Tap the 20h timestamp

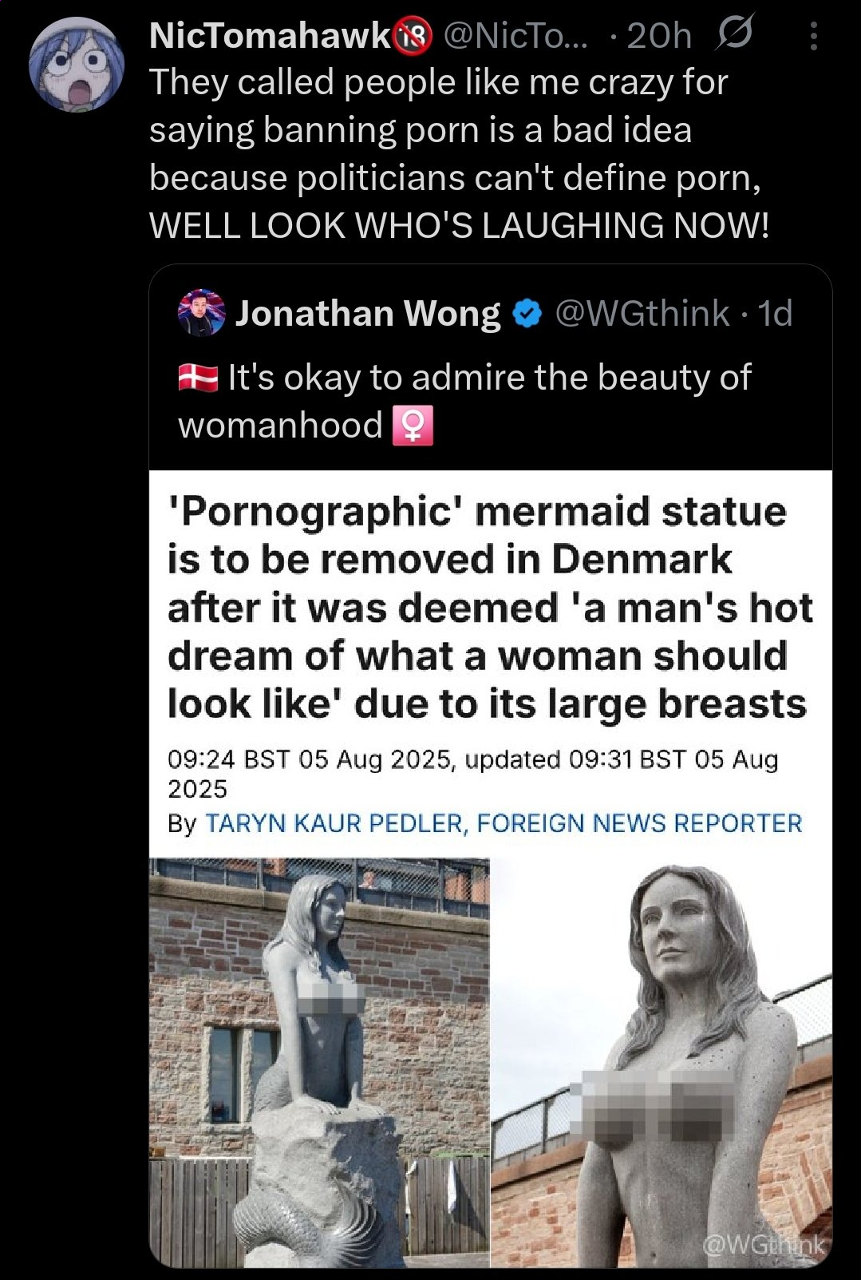659,36
